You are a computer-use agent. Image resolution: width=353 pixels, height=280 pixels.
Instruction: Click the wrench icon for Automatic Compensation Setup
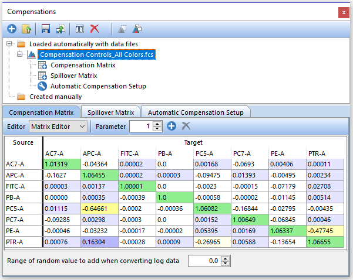(x=42, y=86)
